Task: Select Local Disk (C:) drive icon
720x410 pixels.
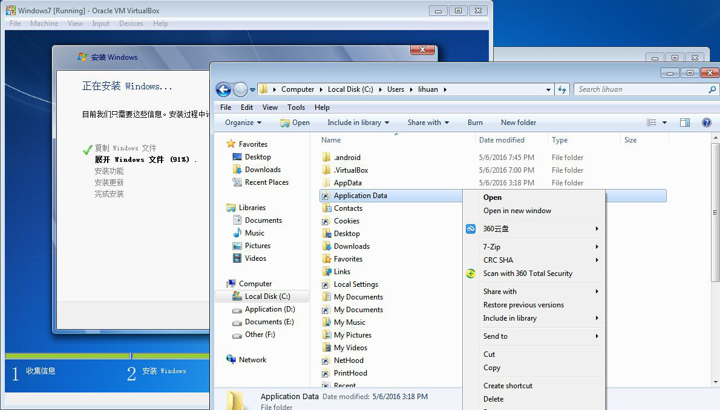Action: coord(237,296)
